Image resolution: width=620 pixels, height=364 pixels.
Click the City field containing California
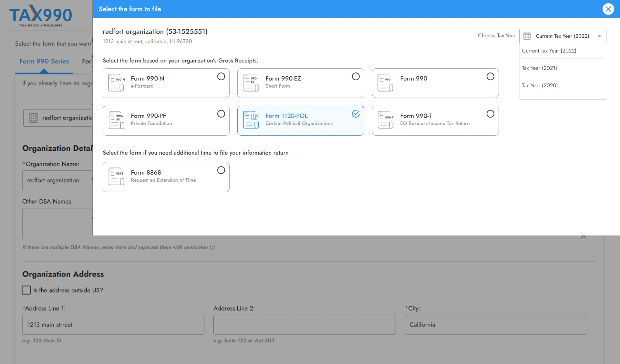coord(496,325)
